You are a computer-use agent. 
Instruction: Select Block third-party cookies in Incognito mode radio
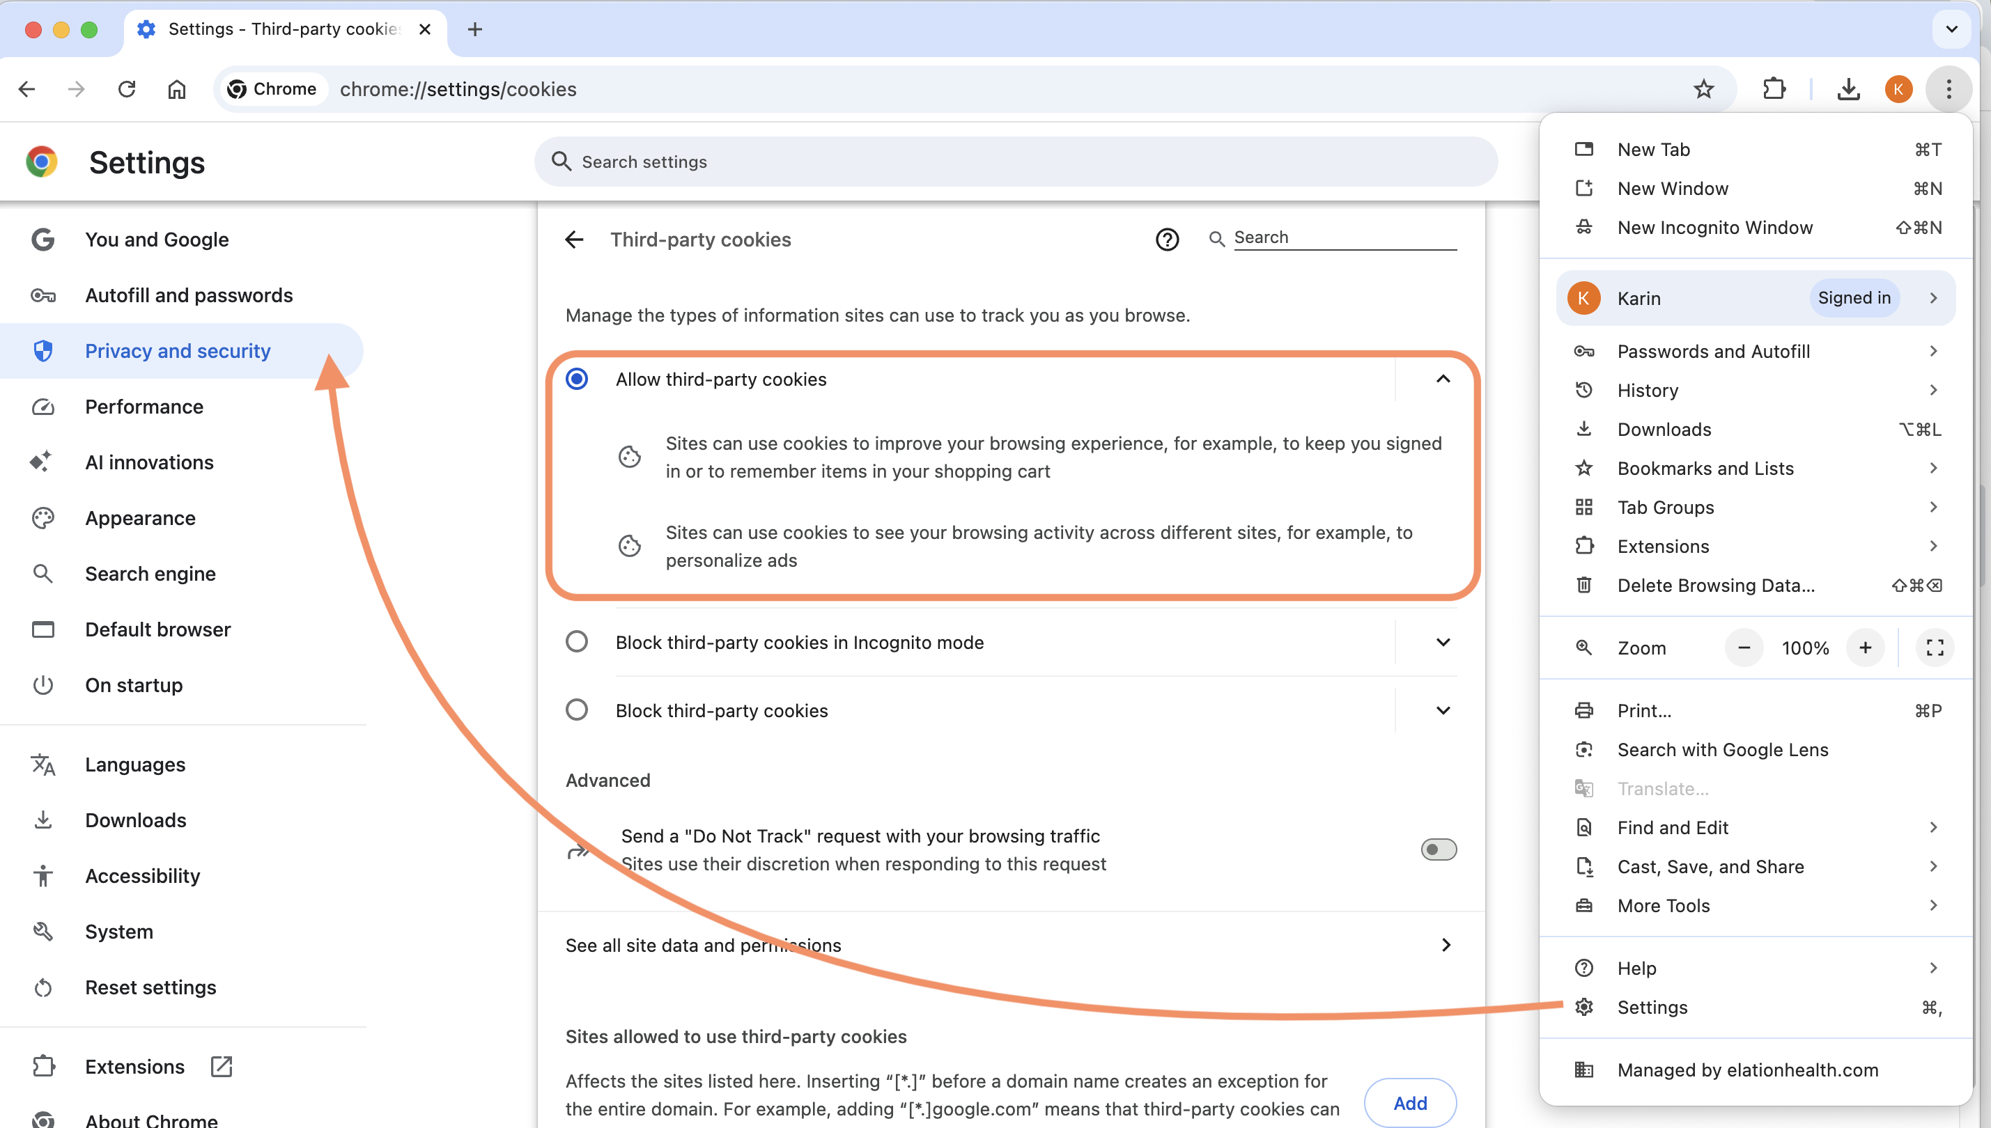point(577,642)
